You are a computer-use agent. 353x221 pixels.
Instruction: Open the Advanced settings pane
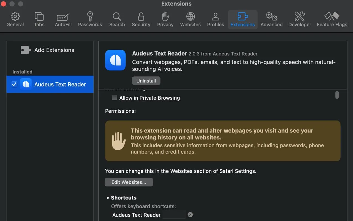click(271, 19)
